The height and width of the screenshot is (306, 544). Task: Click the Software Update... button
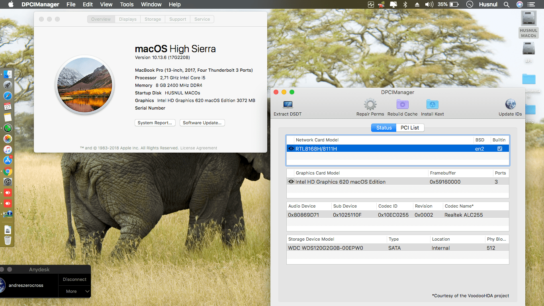click(202, 123)
